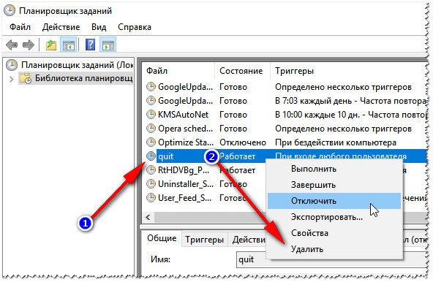Click trigger text 'В 7:03 каждый день'

tap(313, 101)
